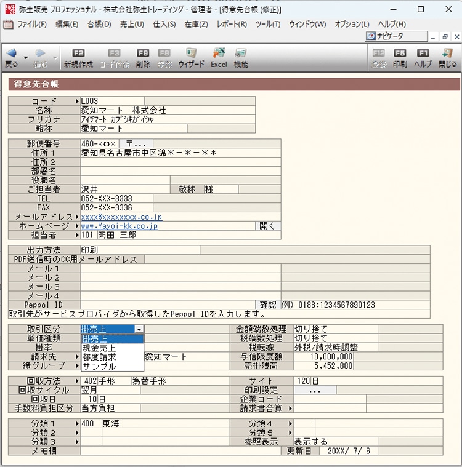
Task: Click the F8 参照 toolbar icon
Action: 164,53
